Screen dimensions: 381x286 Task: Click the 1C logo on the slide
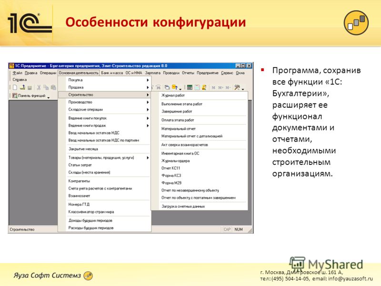point(30,23)
